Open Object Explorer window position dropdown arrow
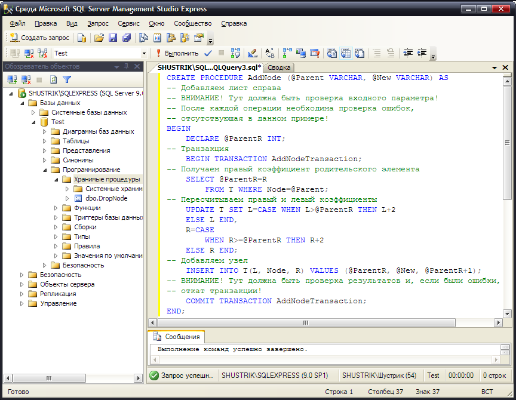Viewport: 516px width, 400px height. (x=116, y=67)
